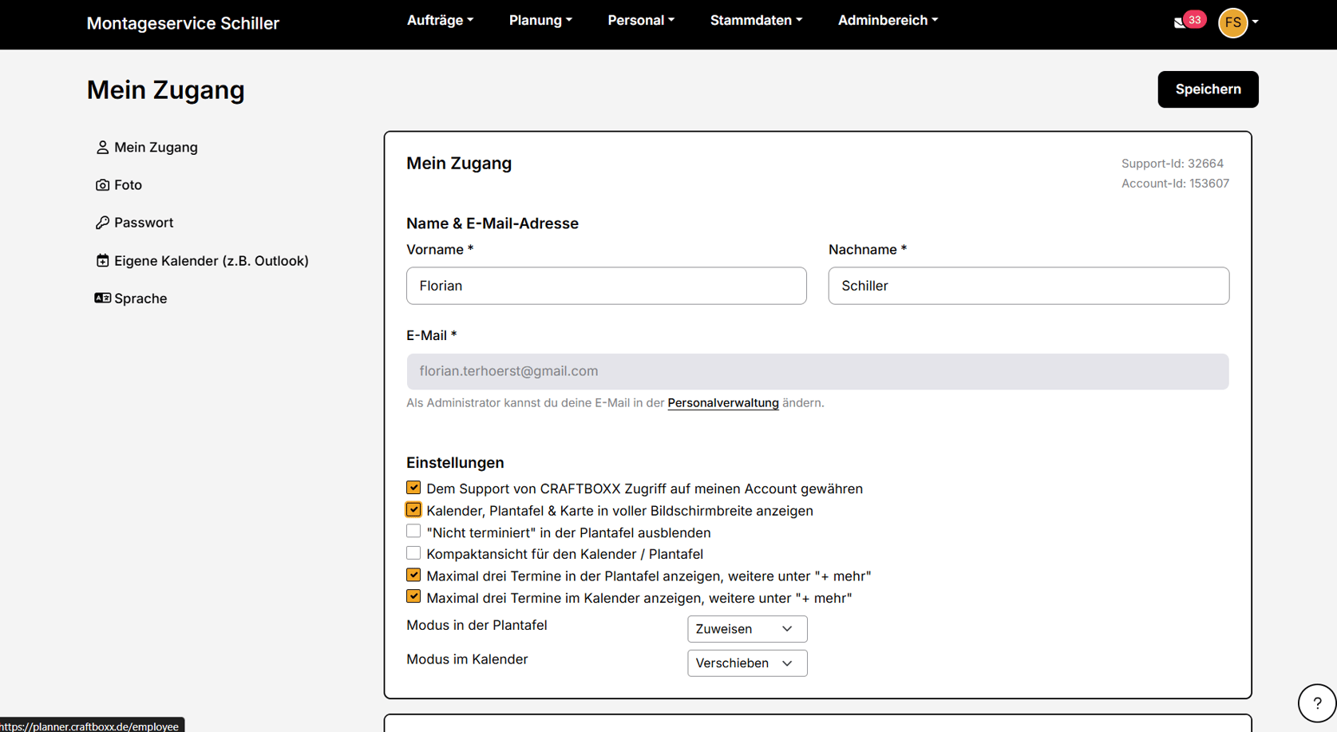Disable CRAFTBOXX support access checkbox
This screenshot has width=1337, height=732.
point(413,488)
